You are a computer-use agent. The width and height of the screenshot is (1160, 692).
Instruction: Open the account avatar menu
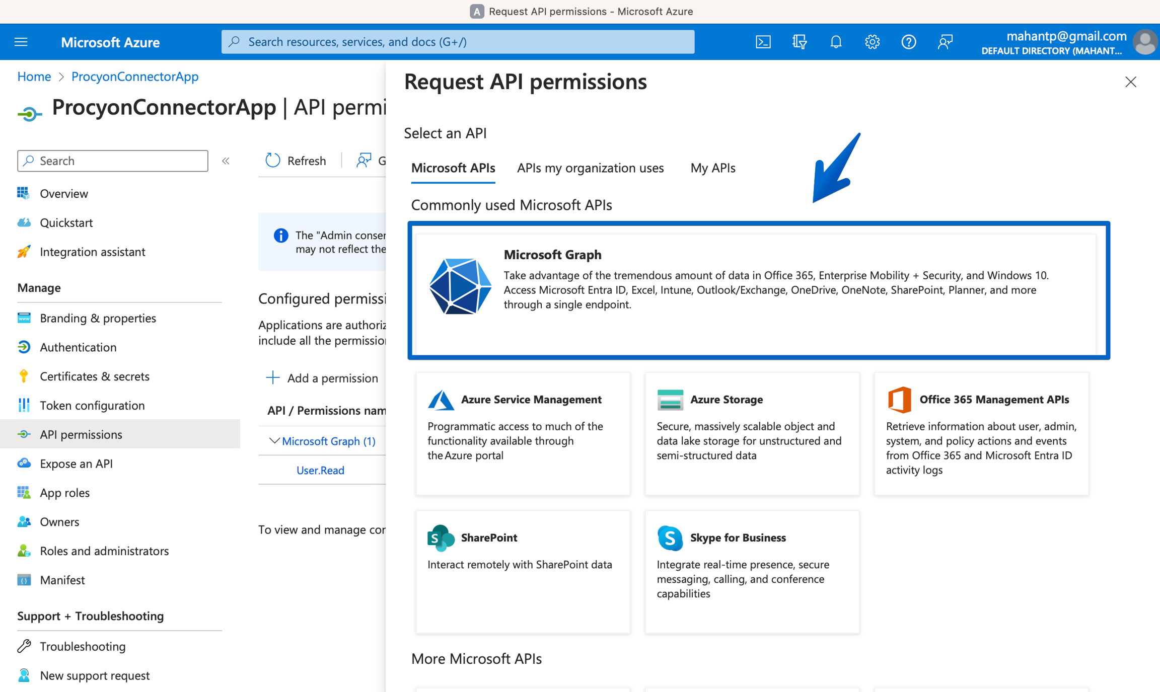tap(1144, 42)
